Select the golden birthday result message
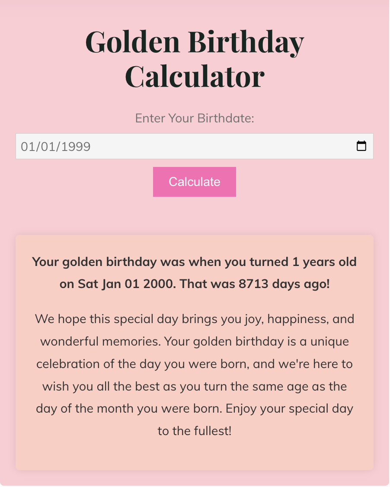 [x=194, y=272]
